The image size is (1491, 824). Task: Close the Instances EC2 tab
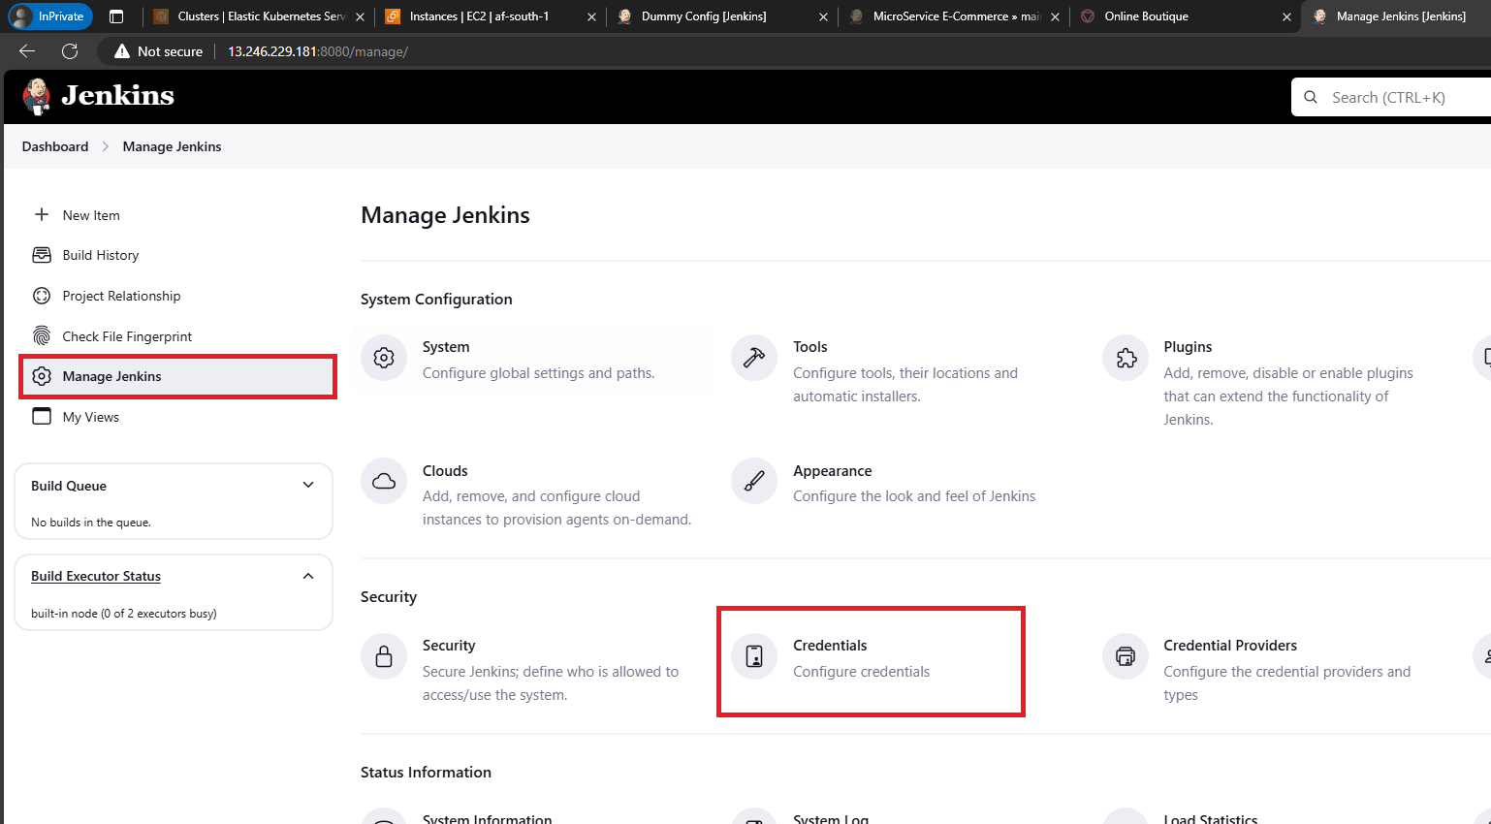point(591,16)
